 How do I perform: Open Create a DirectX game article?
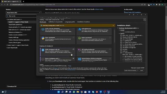(x=15, y=43)
